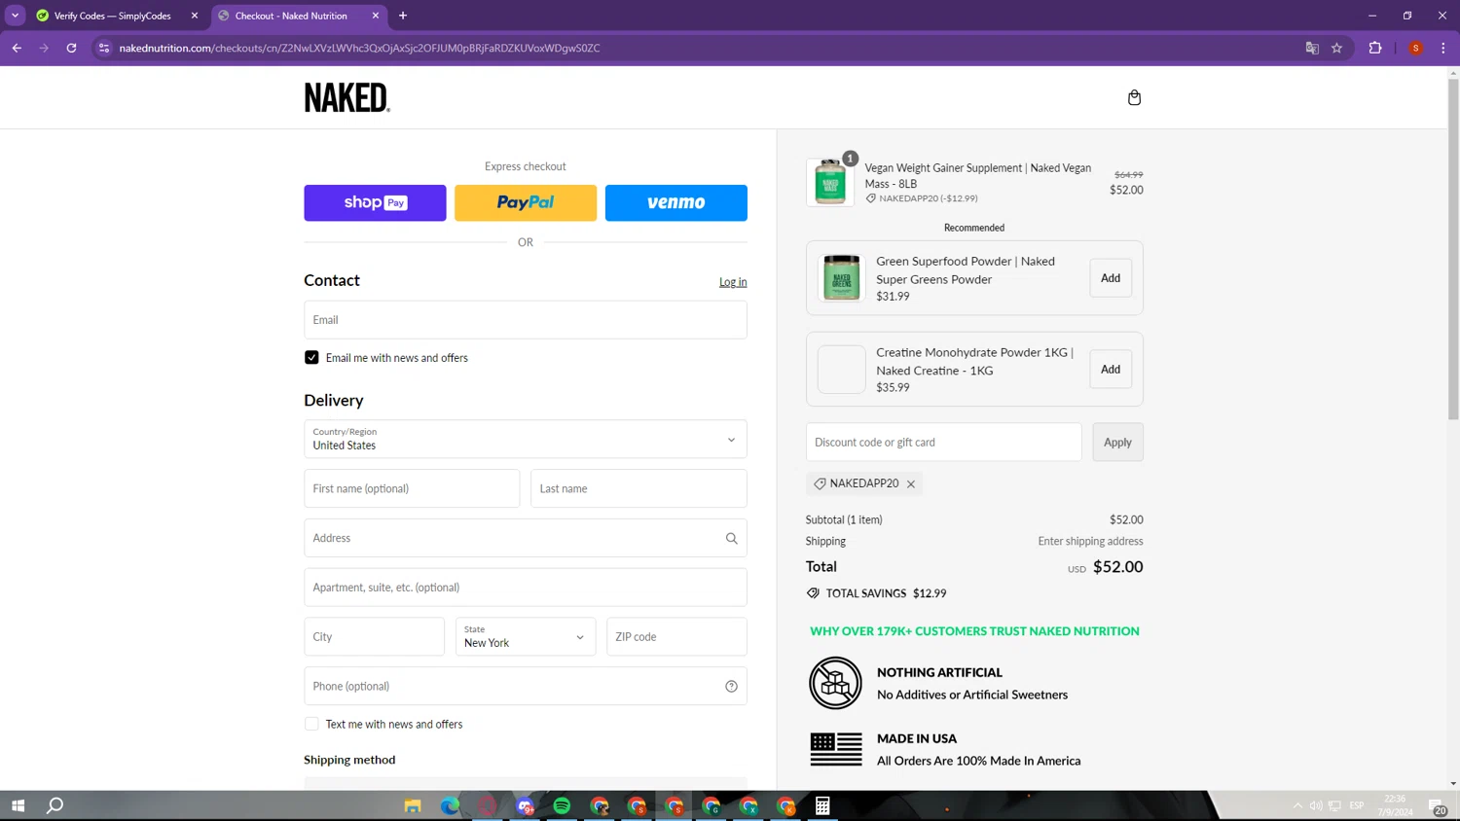Click the translate page icon in address bar
1460x821 pixels.
pos(1311,48)
